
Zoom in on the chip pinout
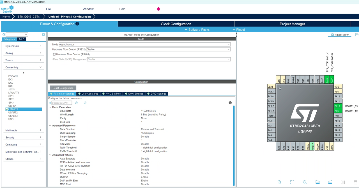pyautogui.click(x=279, y=182)
